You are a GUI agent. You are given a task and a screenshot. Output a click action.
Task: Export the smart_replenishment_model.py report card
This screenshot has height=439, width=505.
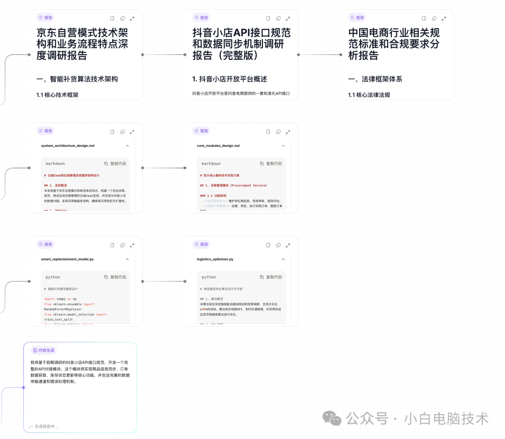pos(112,245)
